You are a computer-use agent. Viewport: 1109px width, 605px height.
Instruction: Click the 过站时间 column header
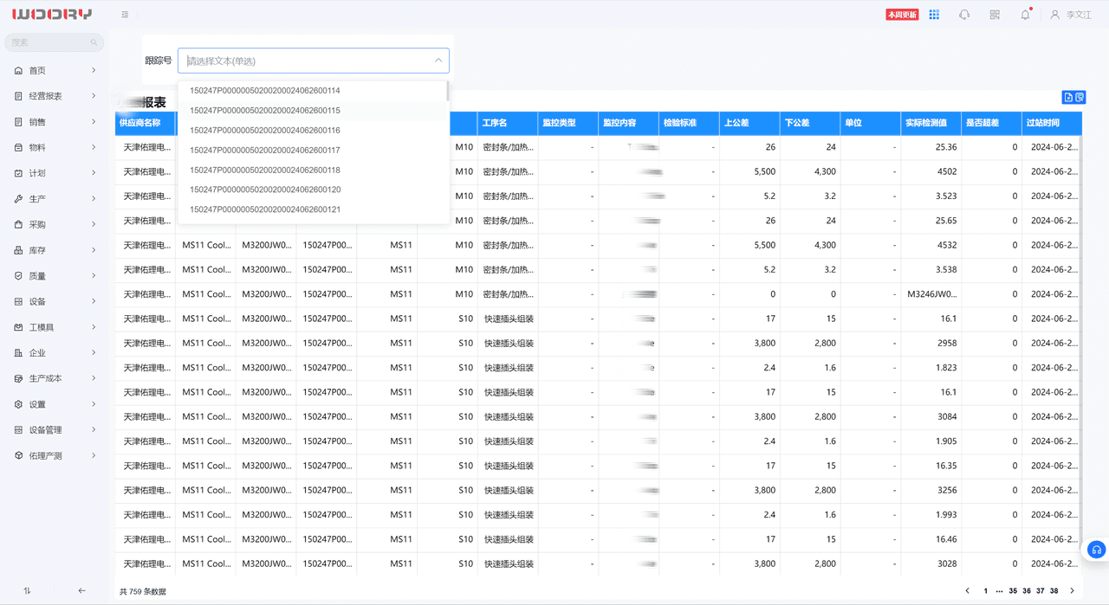pyautogui.click(x=1052, y=123)
